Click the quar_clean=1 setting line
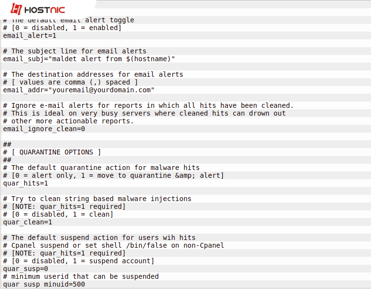This screenshot has width=371, height=289. [x=28, y=222]
